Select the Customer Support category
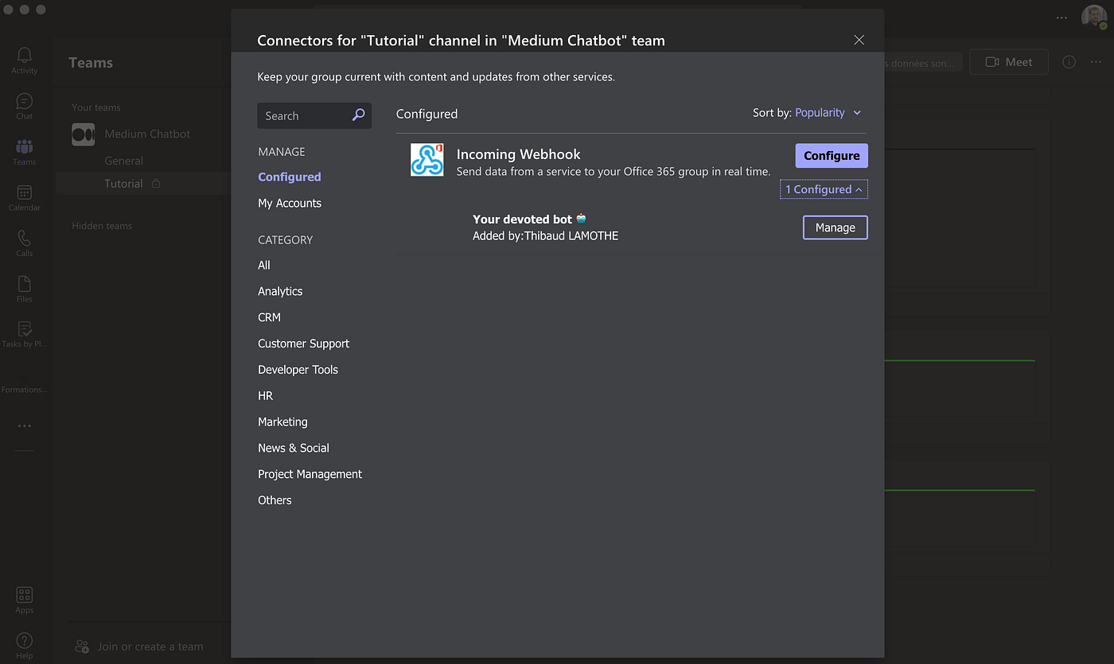Screen dimensions: 1114x664 click(304, 344)
